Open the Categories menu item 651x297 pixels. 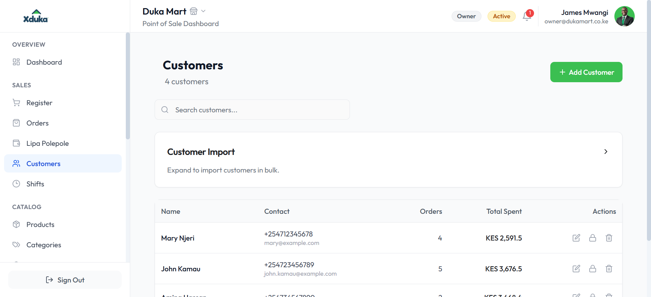click(x=63, y=245)
